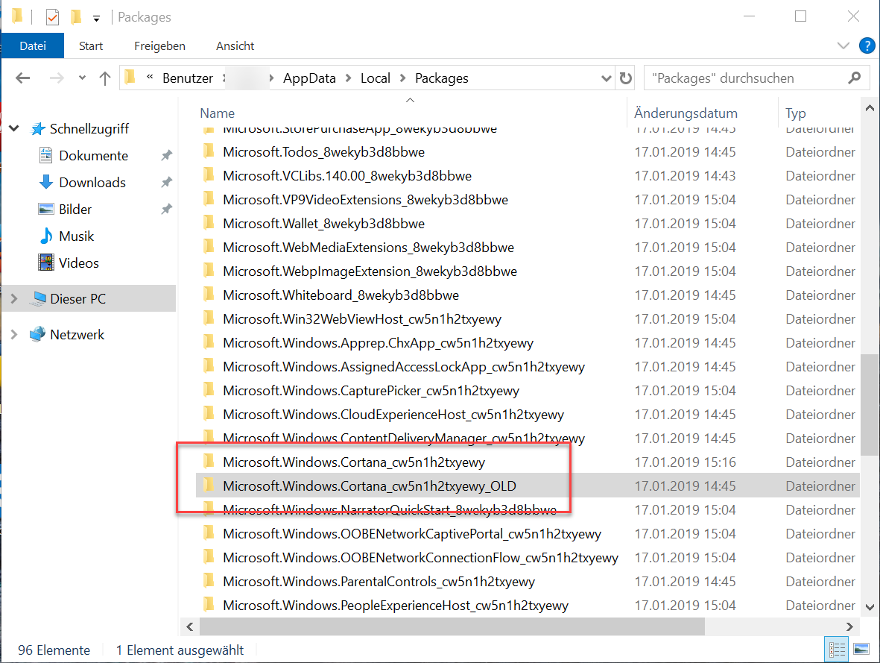Image resolution: width=880 pixels, height=663 pixels.
Task: Click folder icon of AssignedAccessLockApp row
Action: pyautogui.click(x=209, y=366)
